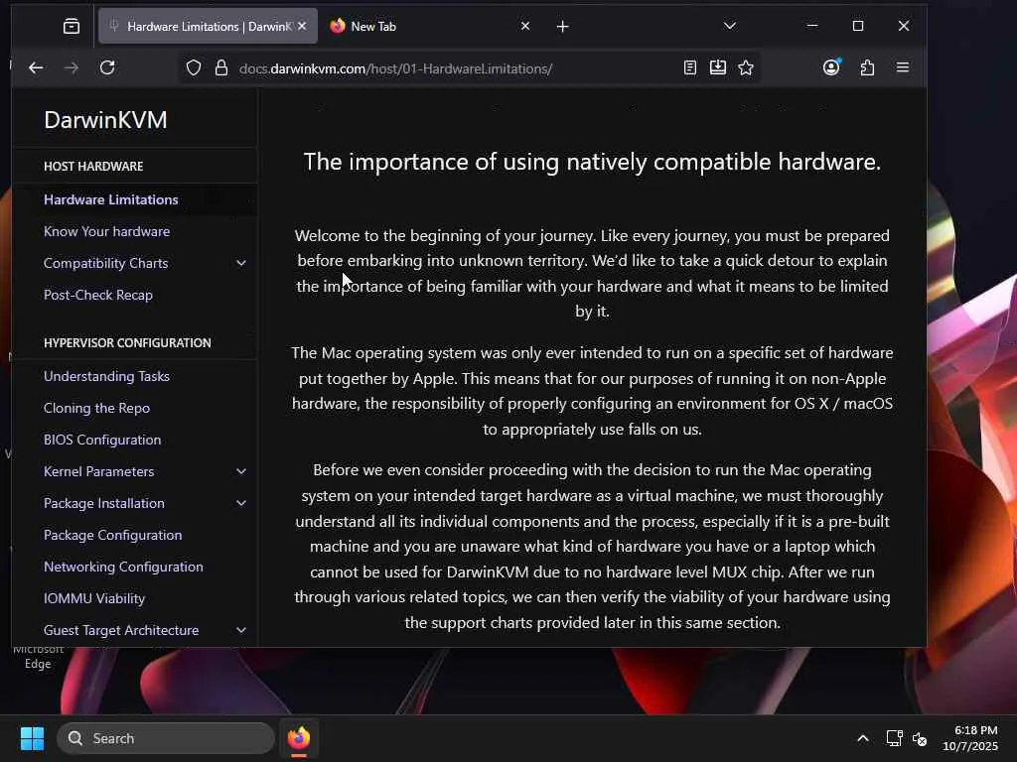The height and width of the screenshot is (762, 1017).
Task: Reload the current page
Action: (107, 67)
